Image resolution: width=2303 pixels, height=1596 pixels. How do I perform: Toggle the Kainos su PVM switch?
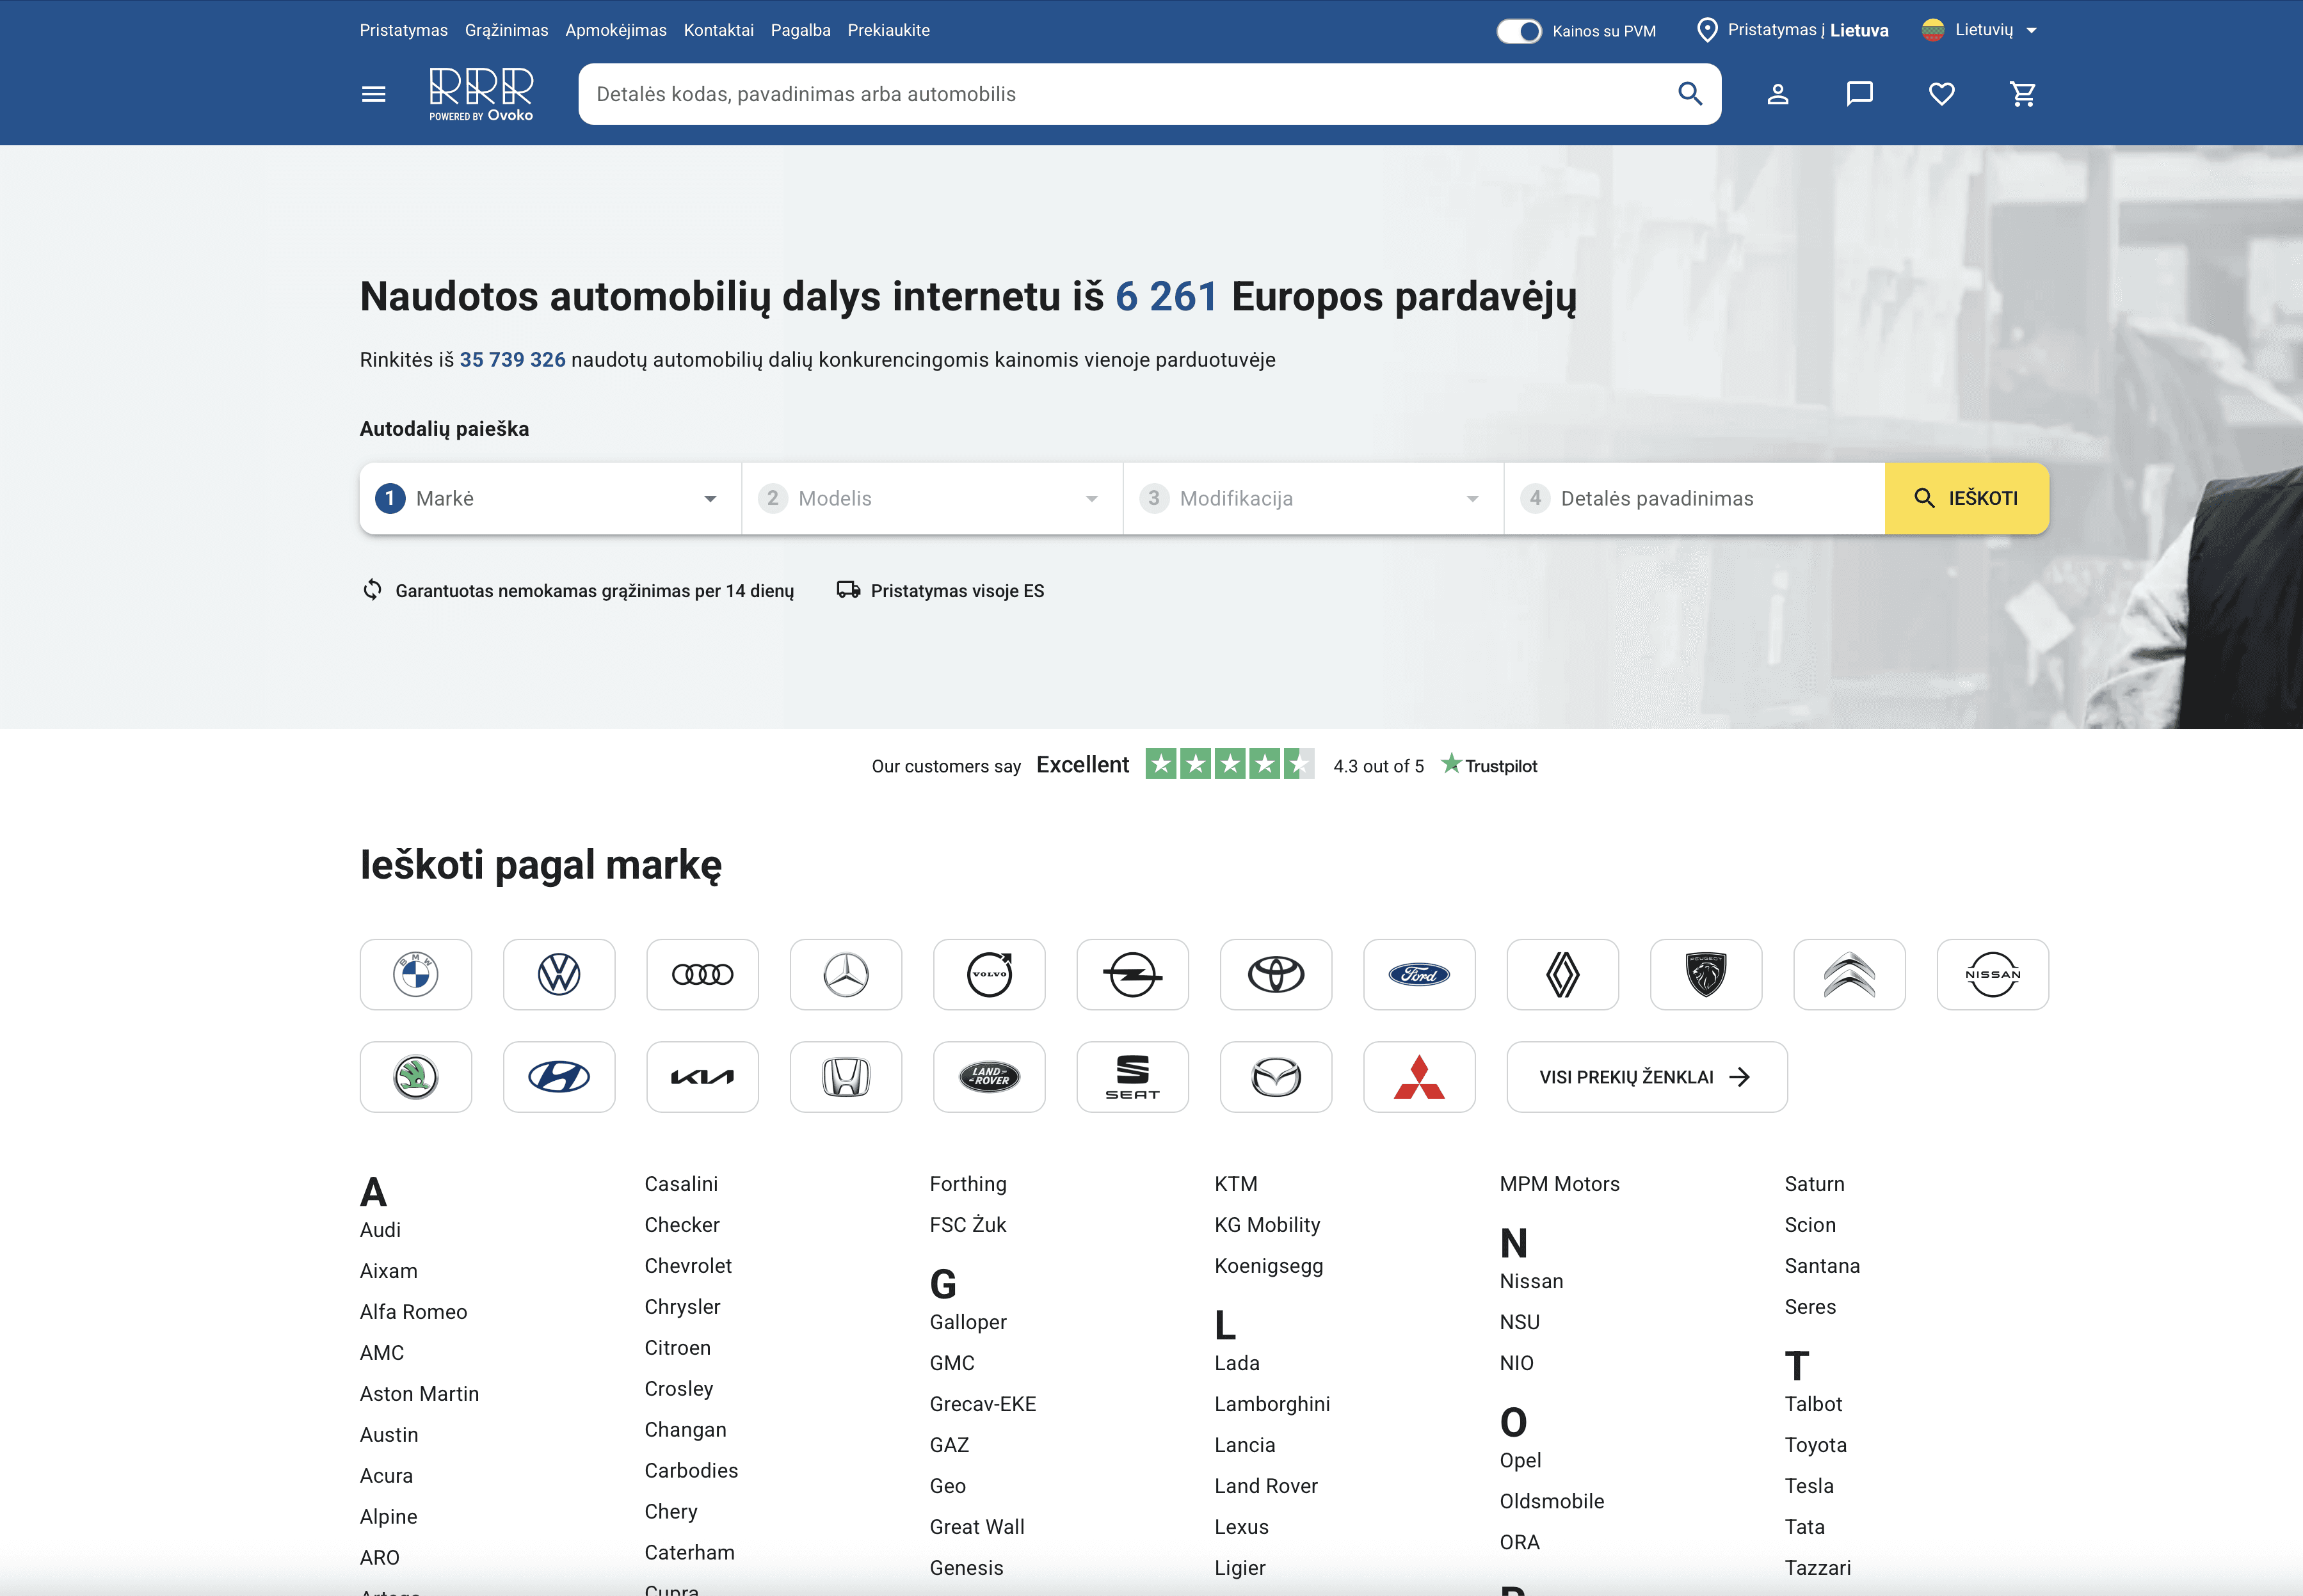(x=1518, y=31)
